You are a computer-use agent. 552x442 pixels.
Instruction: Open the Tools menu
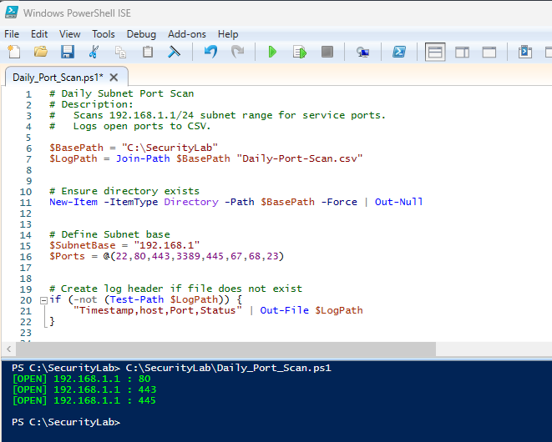[x=104, y=34]
